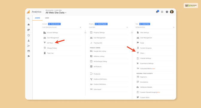Switch to the USER tab
Screen dimensions: 201x108
(x=47, y=18)
